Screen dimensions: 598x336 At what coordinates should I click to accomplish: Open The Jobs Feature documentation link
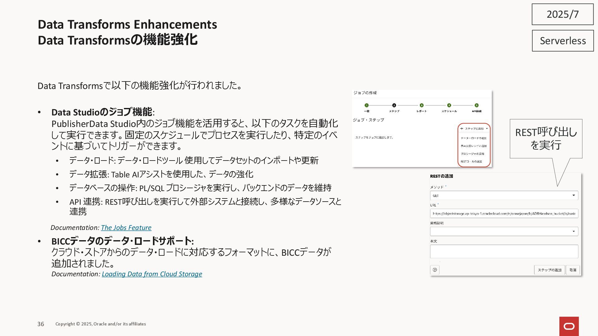(x=126, y=228)
